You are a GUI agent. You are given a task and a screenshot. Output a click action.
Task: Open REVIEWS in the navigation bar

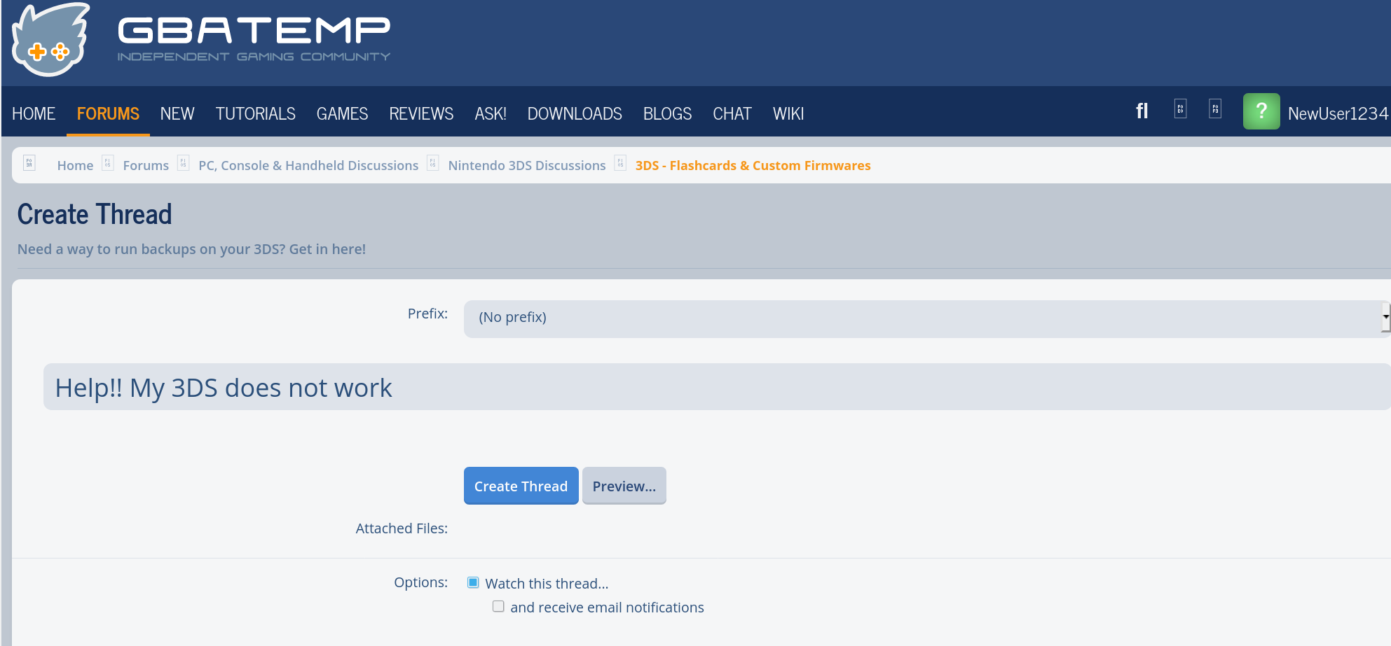[x=421, y=113]
